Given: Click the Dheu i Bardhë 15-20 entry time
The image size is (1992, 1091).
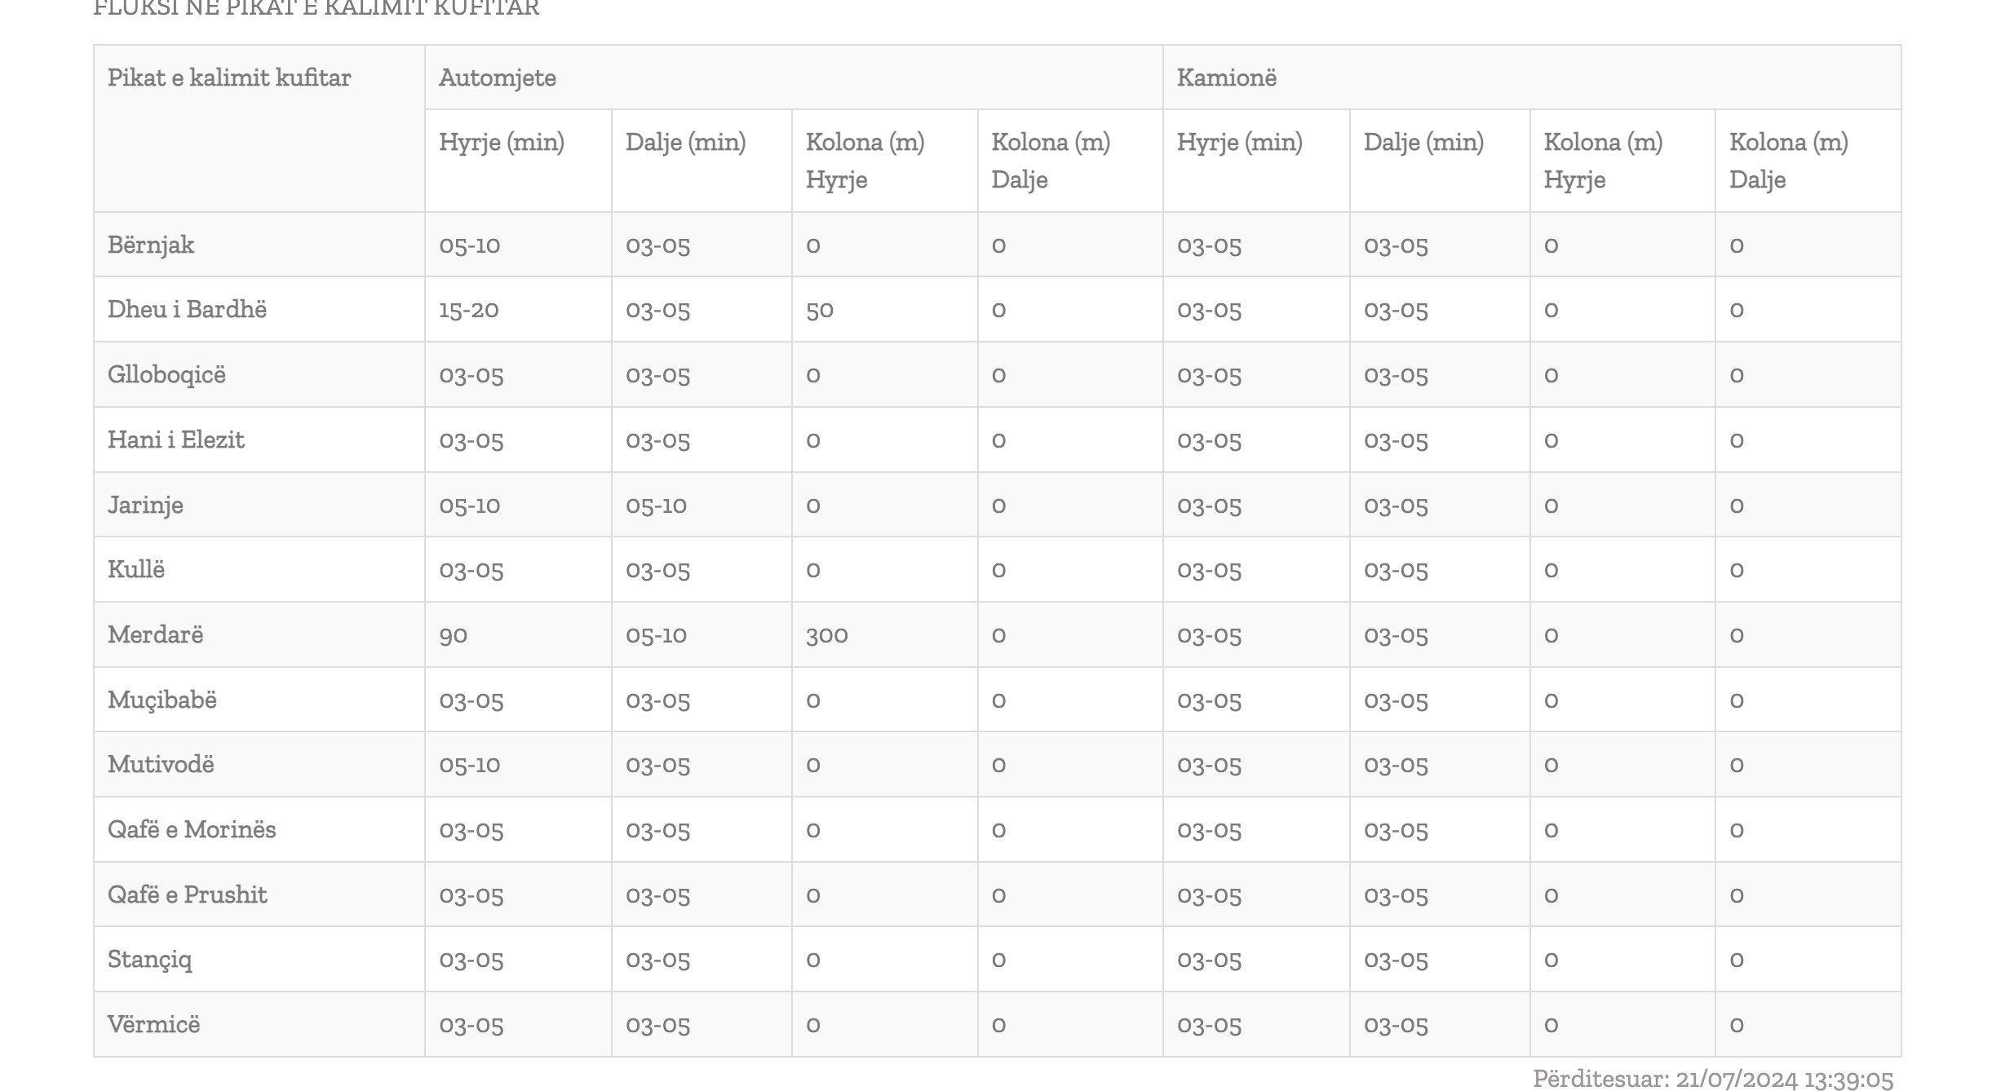Looking at the screenshot, I should tap(469, 310).
